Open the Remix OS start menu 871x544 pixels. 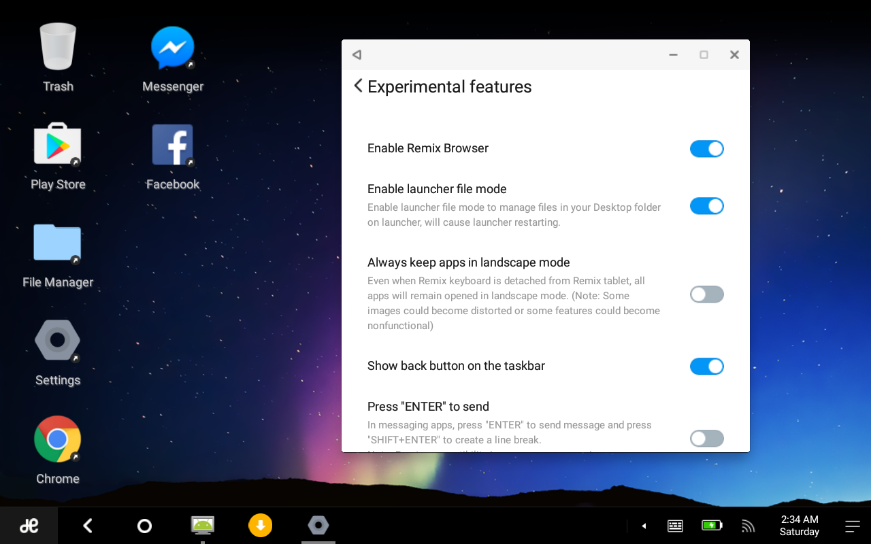[29, 526]
